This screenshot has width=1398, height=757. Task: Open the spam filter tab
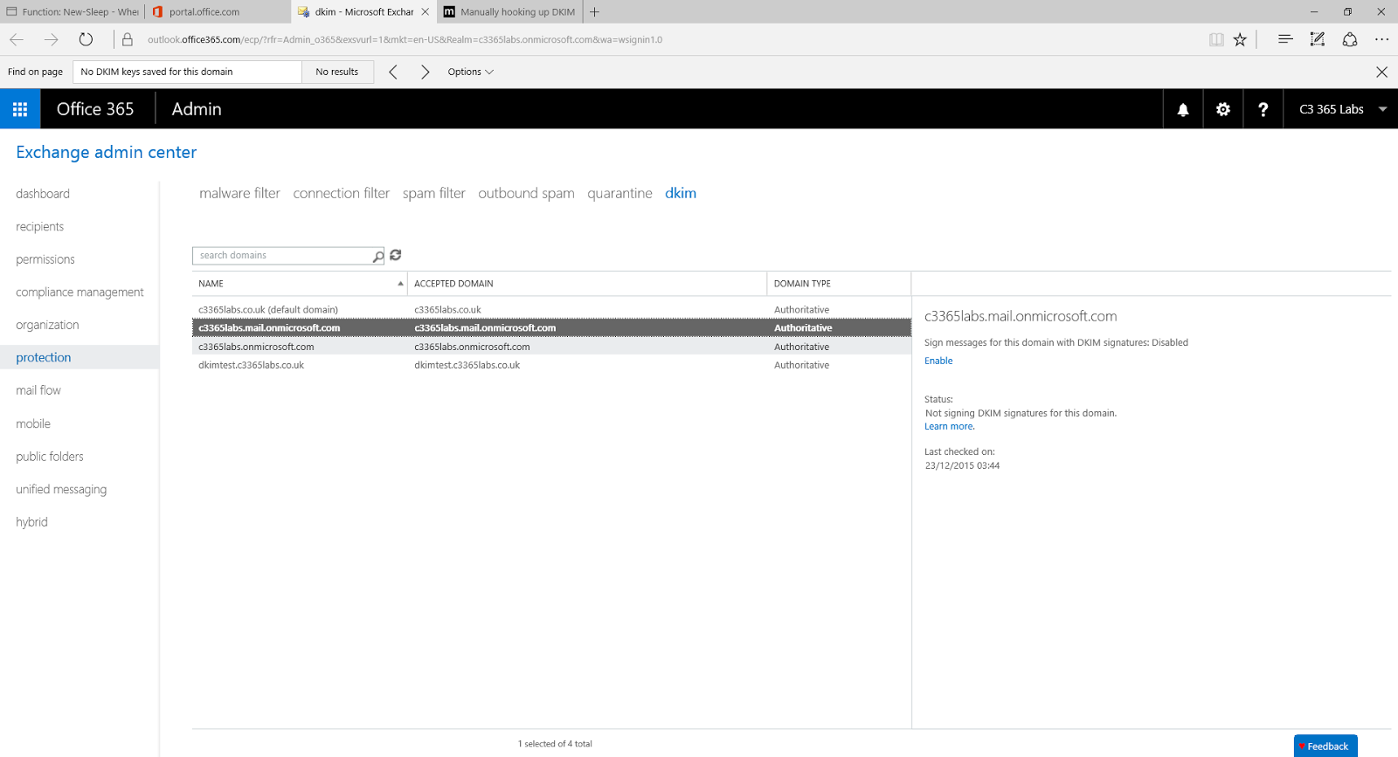pyautogui.click(x=434, y=193)
